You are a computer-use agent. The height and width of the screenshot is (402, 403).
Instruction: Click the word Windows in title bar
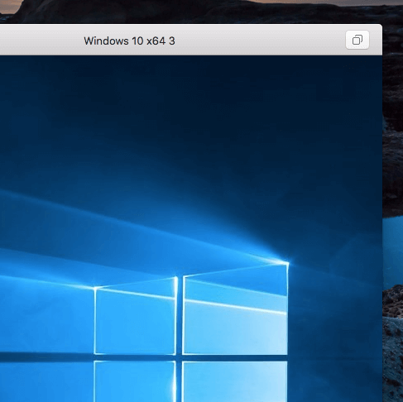pyautogui.click(x=107, y=41)
